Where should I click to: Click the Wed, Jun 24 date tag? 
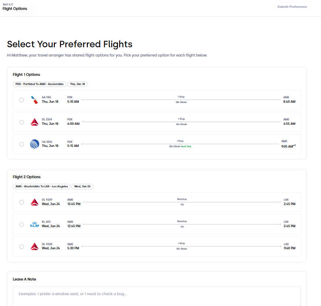pos(82,187)
